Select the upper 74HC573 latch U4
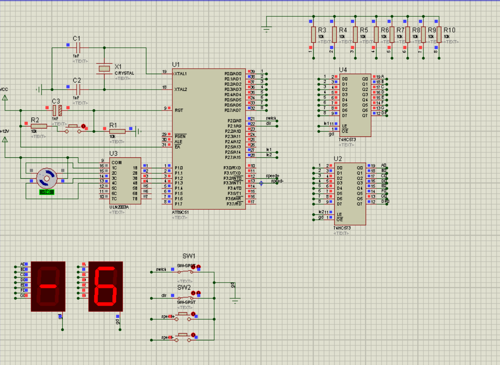This screenshot has height=365, width=500. 355,105
